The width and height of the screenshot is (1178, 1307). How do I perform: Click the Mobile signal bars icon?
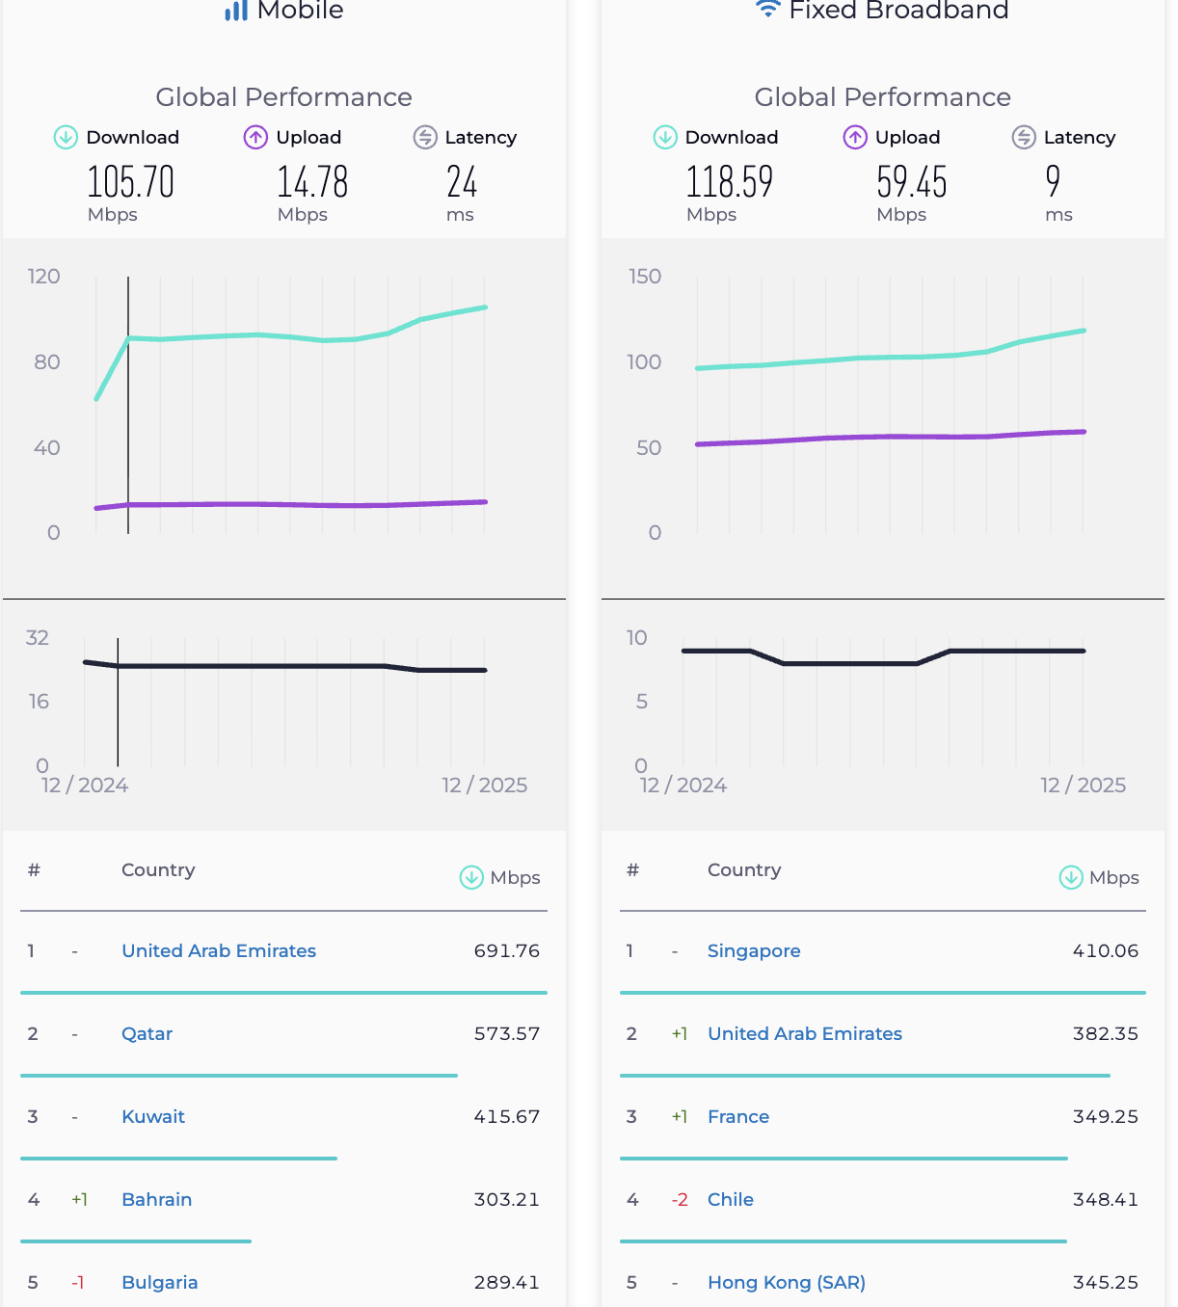(236, 11)
